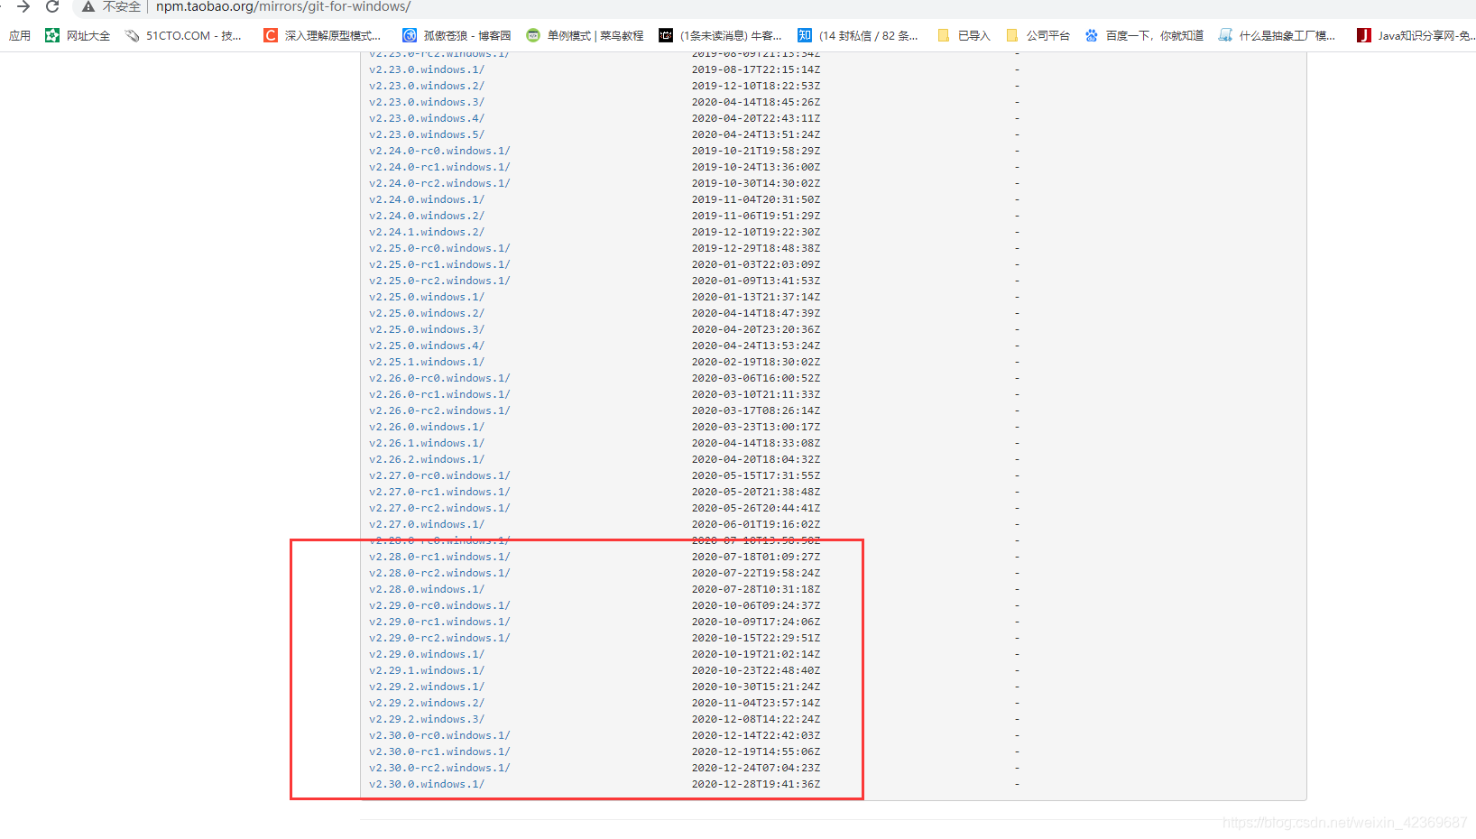Open the 网址大全 bookmark icon
Viewport: 1476px width, 839px height.
pos(52,35)
